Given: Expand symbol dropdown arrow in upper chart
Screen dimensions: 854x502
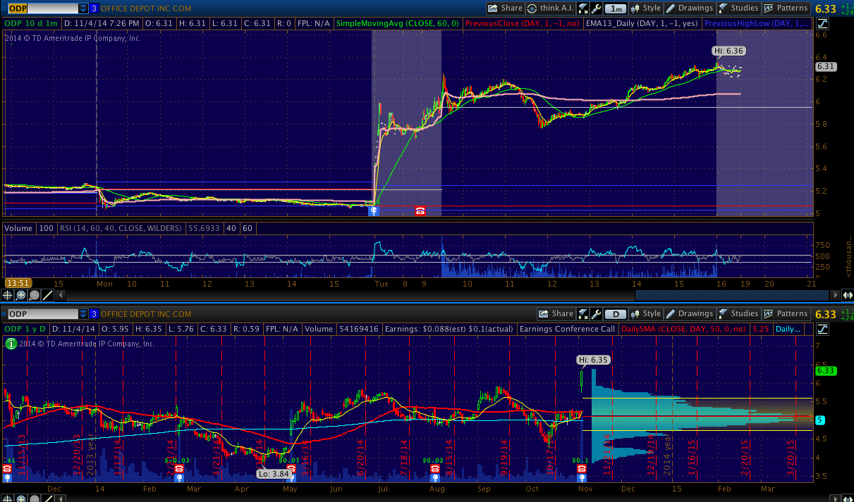Looking at the screenshot, I should [x=83, y=8].
